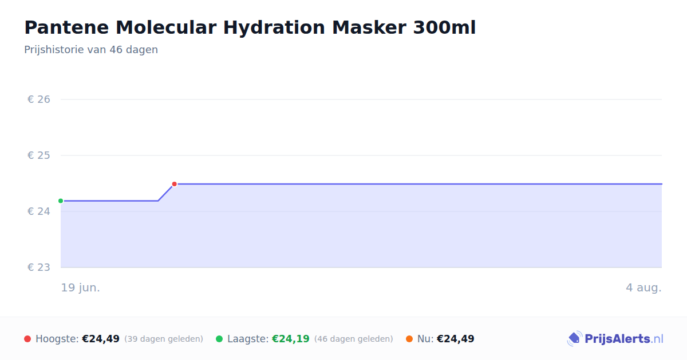
Task: Open the PrijsAlerts.nl brand link
Action: point(615,339)
